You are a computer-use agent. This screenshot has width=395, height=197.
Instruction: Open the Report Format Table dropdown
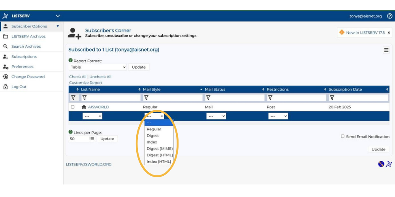point(98,67)
